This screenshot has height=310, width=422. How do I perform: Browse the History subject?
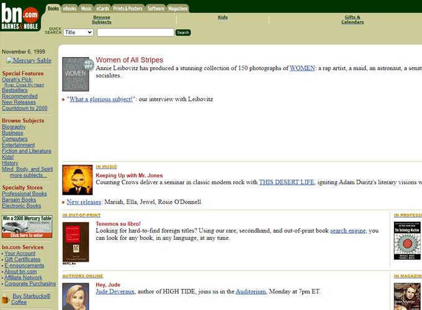click(10, 163)
